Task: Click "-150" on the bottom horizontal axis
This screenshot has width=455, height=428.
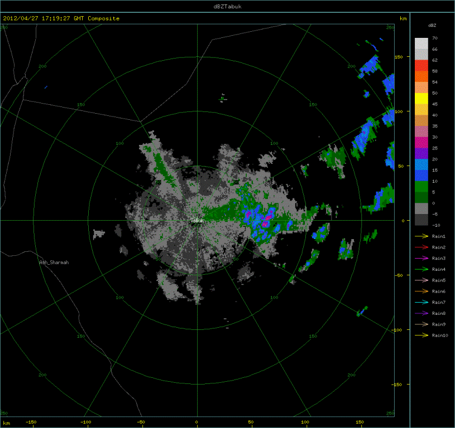Action: (31, 422)
